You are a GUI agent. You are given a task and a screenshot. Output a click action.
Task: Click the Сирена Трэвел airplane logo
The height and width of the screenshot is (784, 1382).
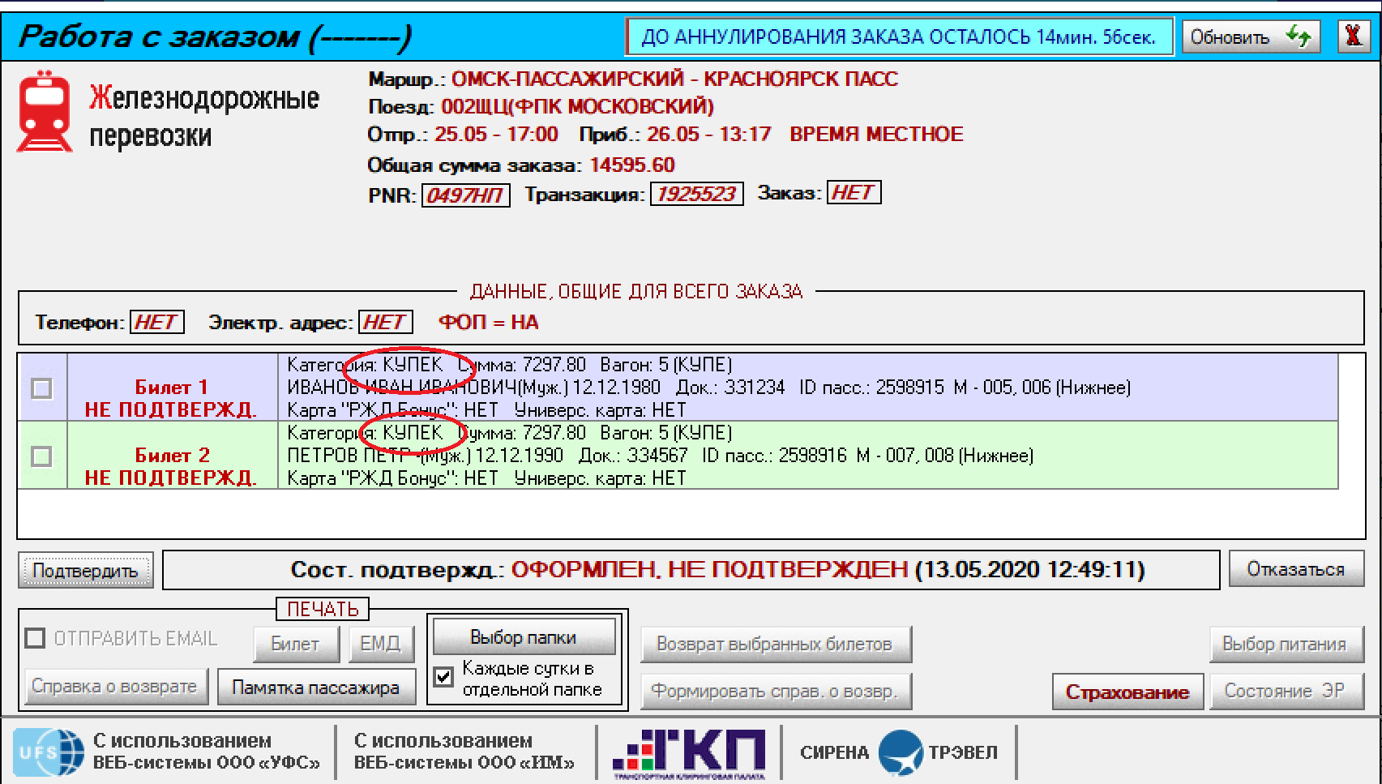(x=900, y=753)
